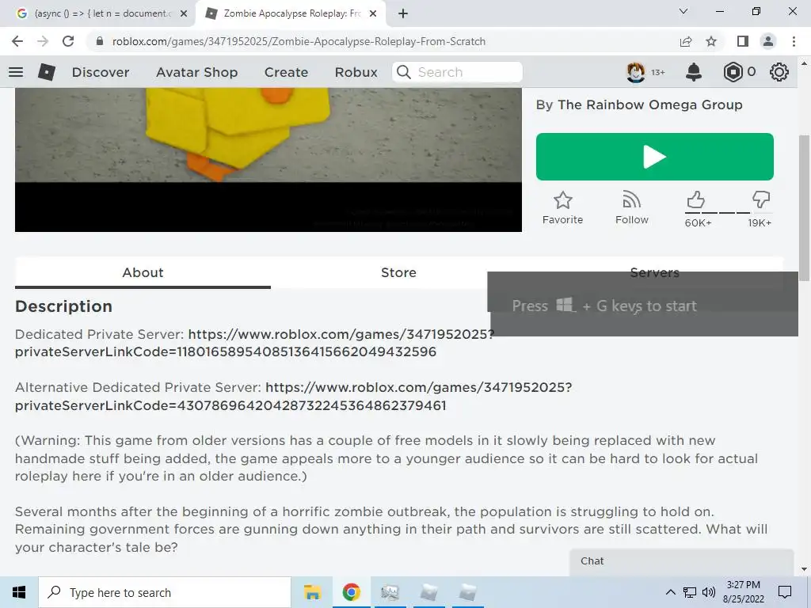The height and width of the screenshot is (608, 811).
Task: Select the About tab
Action: click(143, 272)
